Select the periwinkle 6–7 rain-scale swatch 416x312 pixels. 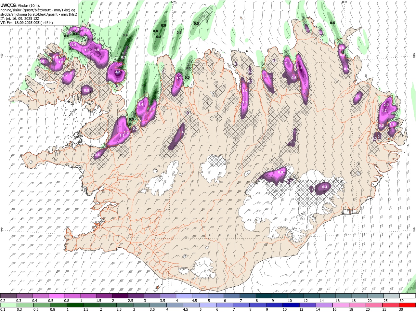pyautogui.click(x=225, y=305)
